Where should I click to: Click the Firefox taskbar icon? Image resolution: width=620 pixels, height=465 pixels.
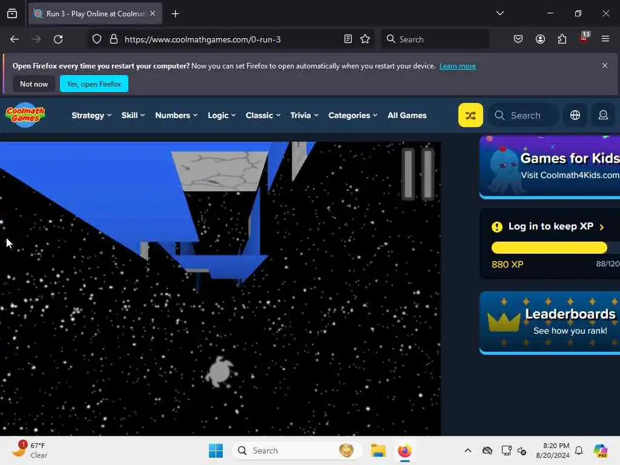404,450
